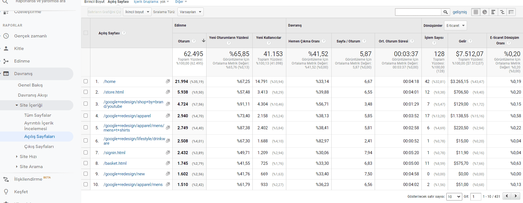Expand the E-ticaret conversions dropdown
Viewport: 523px width, 203px height.
click(x=455, y=26)
